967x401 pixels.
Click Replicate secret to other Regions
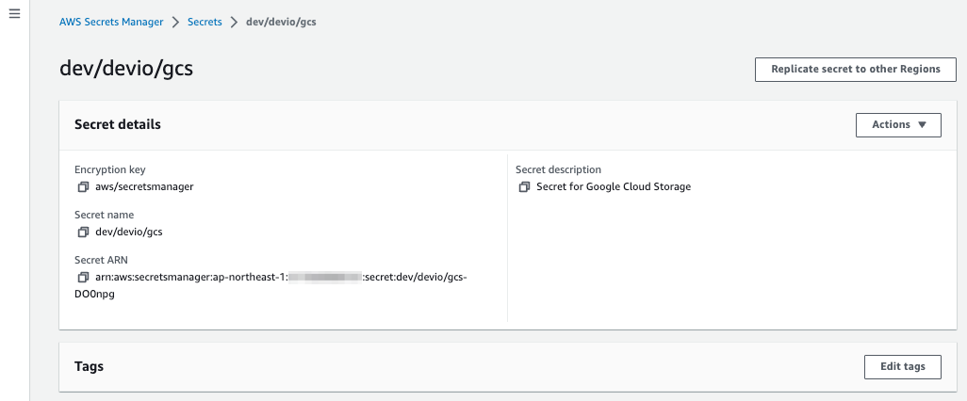856,70
